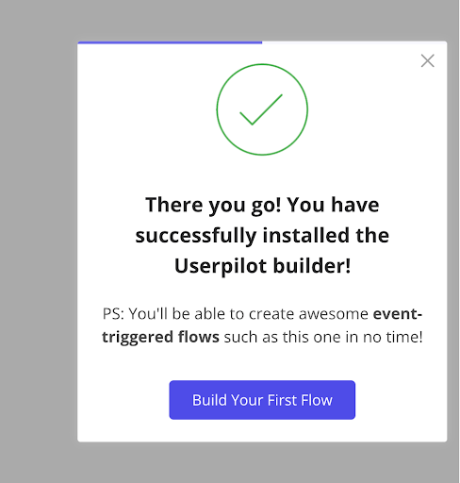Click the bold 'event-triggered flows' text
460x483 pixels.
click(x=262, y=325)
